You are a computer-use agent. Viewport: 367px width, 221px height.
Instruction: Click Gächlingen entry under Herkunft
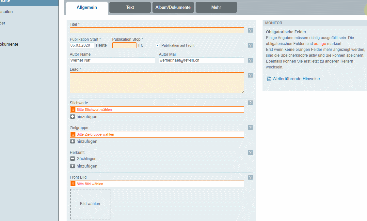pyautogui.click(x=87, y=159)
